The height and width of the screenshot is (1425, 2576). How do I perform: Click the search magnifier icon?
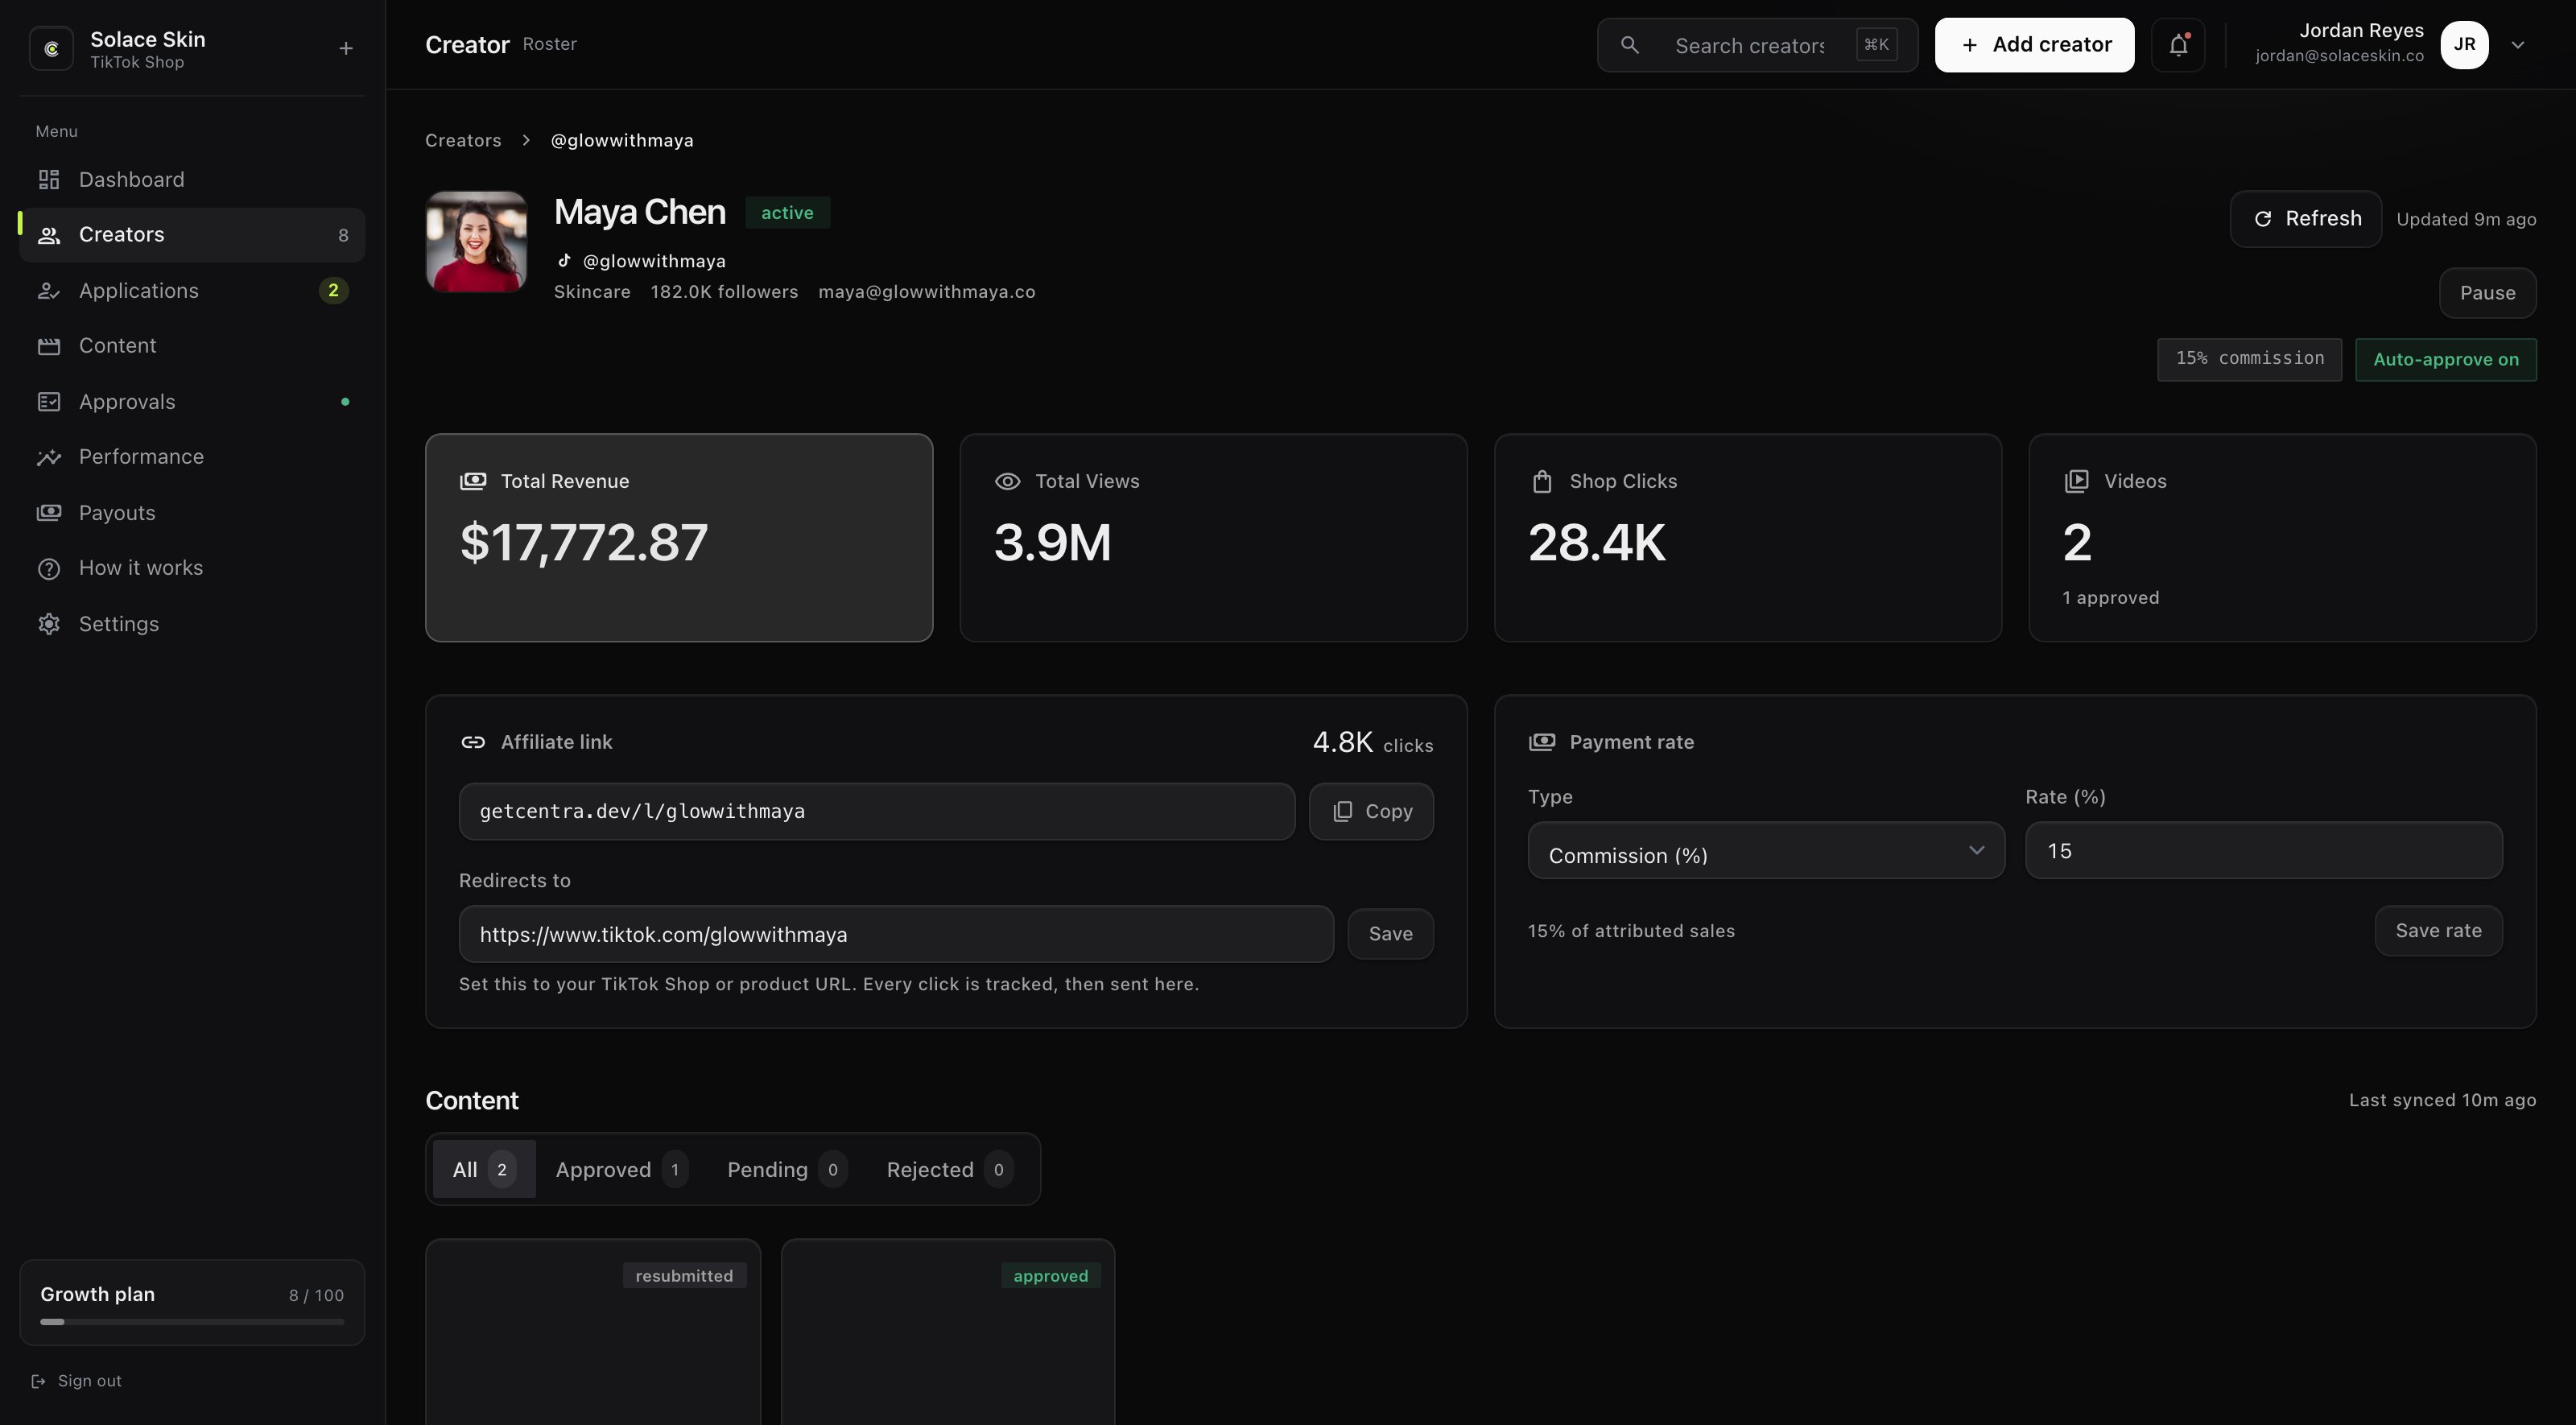pos(1630,45)
